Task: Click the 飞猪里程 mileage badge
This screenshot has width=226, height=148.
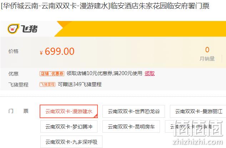Action: pos(47,84)
